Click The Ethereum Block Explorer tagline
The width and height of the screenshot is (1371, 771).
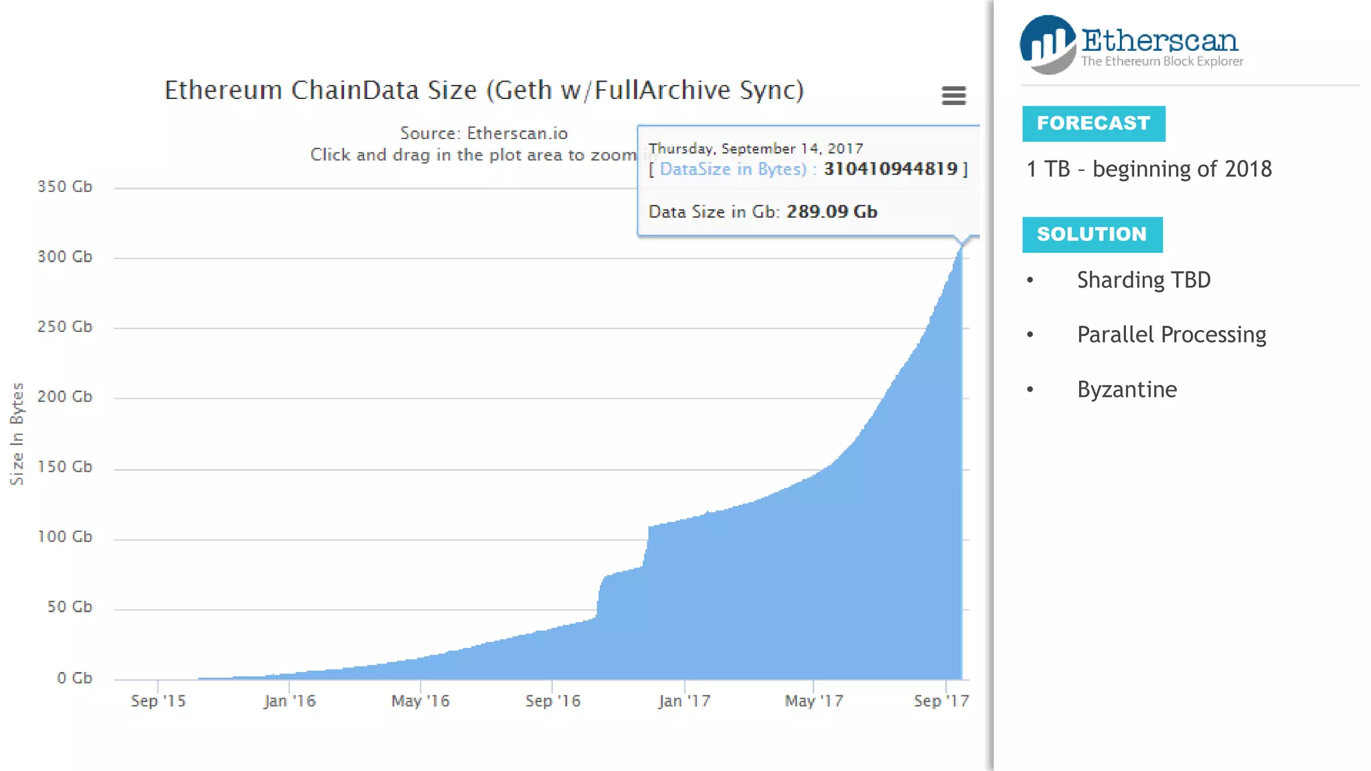tap(1162, 62)
